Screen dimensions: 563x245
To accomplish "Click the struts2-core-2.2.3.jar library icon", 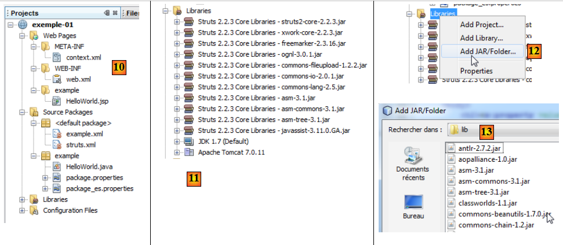I will click(188, 21).
